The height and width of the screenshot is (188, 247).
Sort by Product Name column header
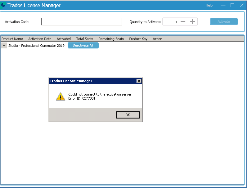[x=12, y=39]
